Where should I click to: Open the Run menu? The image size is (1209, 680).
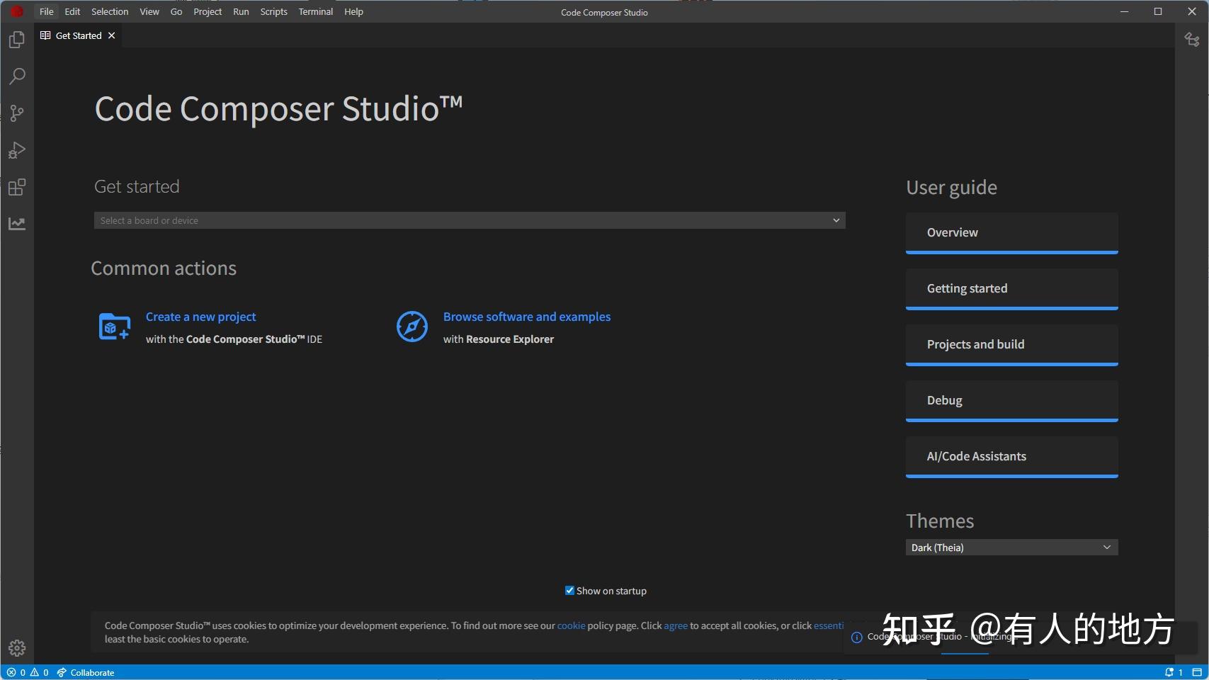pos(241,11)
